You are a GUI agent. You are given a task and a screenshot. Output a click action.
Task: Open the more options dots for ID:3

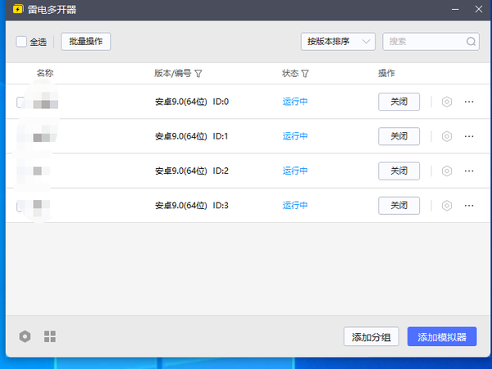469,206
